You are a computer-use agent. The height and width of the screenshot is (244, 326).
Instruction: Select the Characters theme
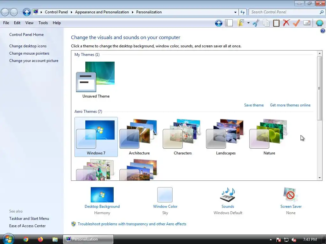182,137
